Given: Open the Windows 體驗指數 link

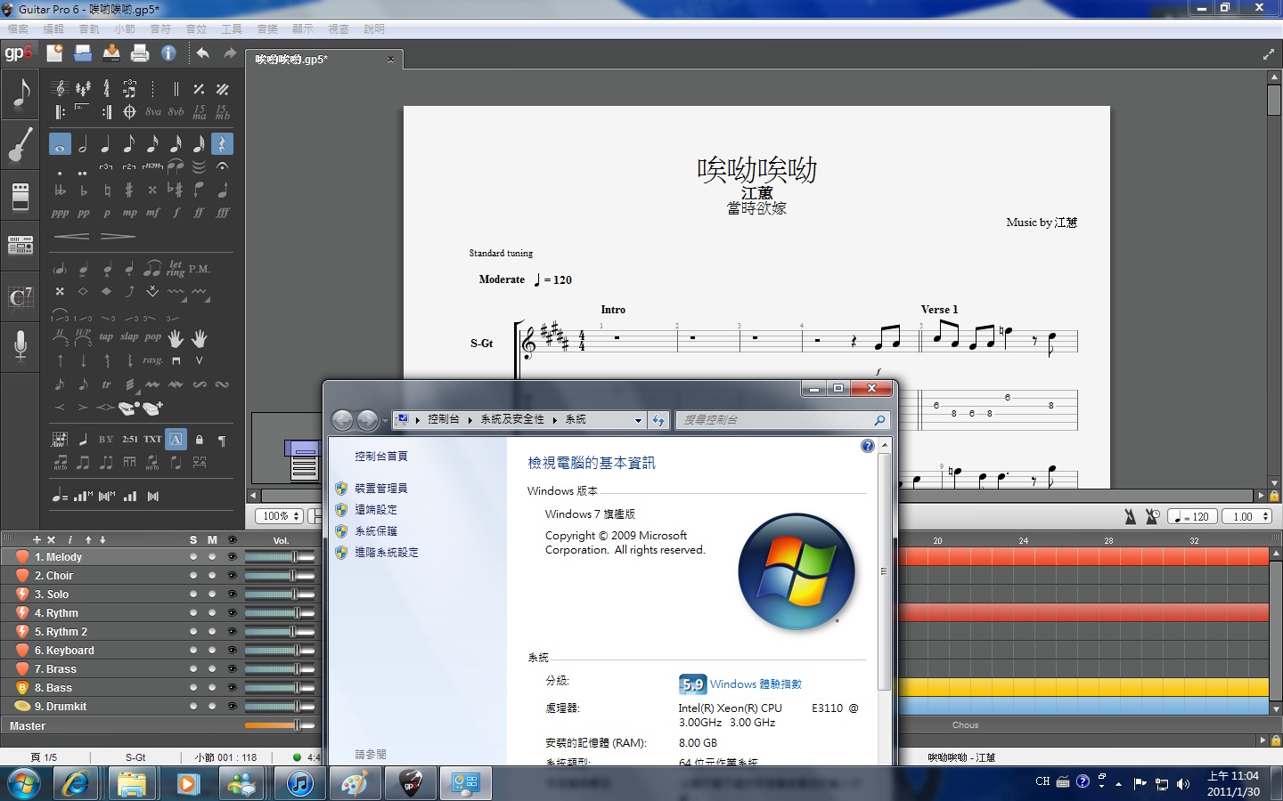Looking at the screenshot, I should click(756, 684).
